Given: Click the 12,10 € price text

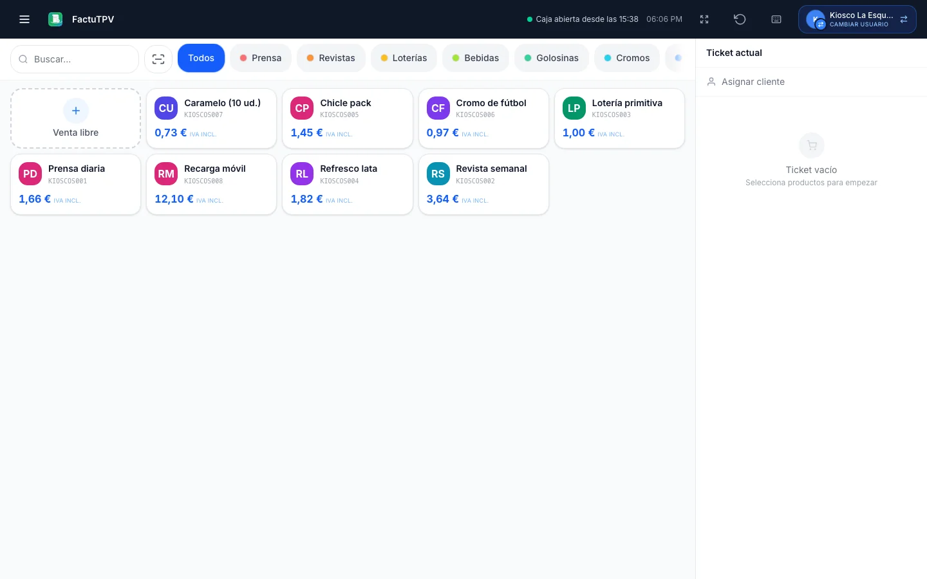Looking at the screenshot, I should tap(174, 199).
